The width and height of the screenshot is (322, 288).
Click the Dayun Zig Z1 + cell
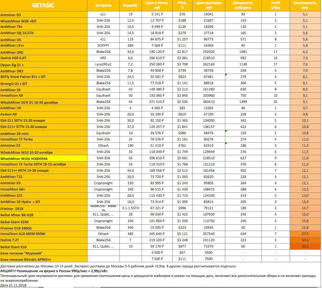(43, 65)
